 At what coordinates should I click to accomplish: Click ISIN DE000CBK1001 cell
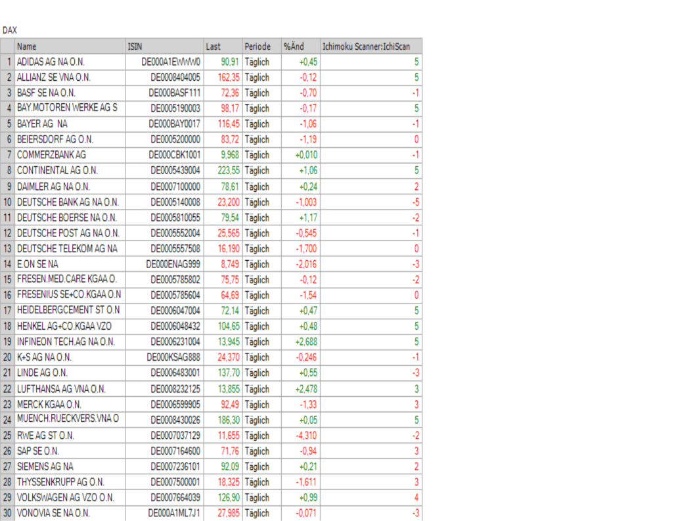coord(165,155)
